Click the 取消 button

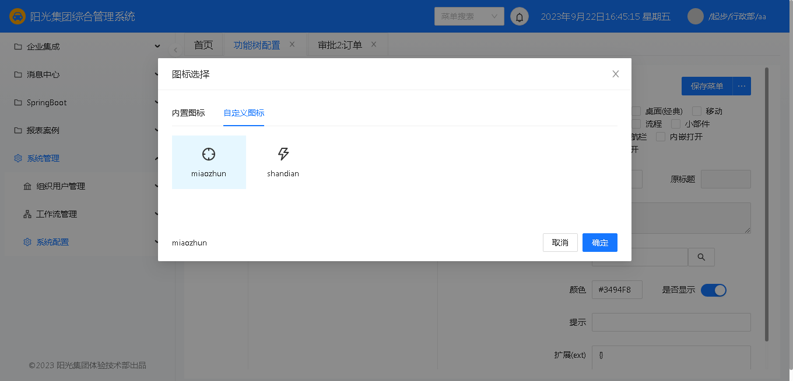coord(560,243)
